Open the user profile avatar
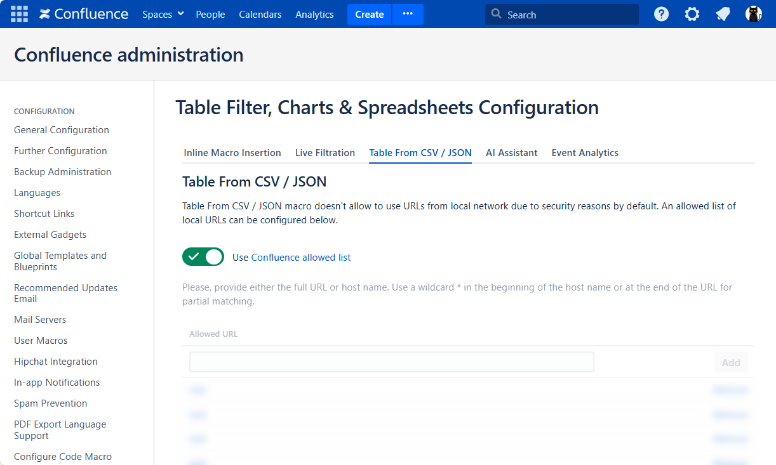776x465 pixels. [x=753, y=14]
